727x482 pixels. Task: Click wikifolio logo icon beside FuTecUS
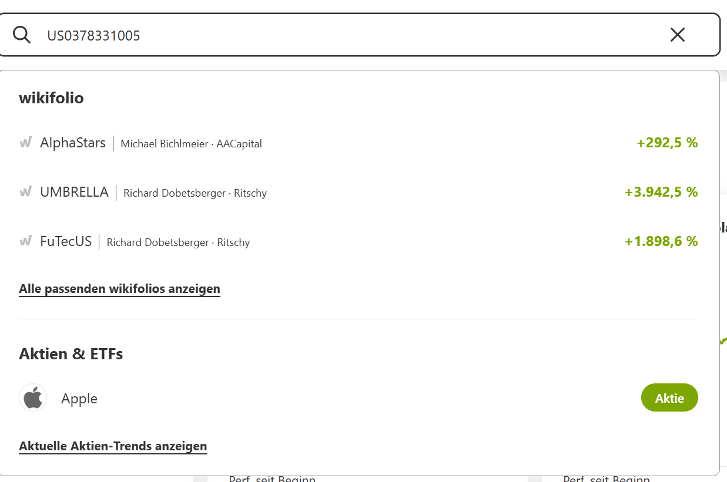pos(25,241)
